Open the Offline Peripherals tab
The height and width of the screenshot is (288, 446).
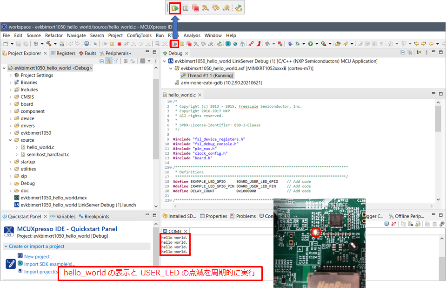406,216
